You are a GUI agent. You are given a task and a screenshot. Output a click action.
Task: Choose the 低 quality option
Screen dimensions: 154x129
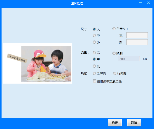pos(94,66)
